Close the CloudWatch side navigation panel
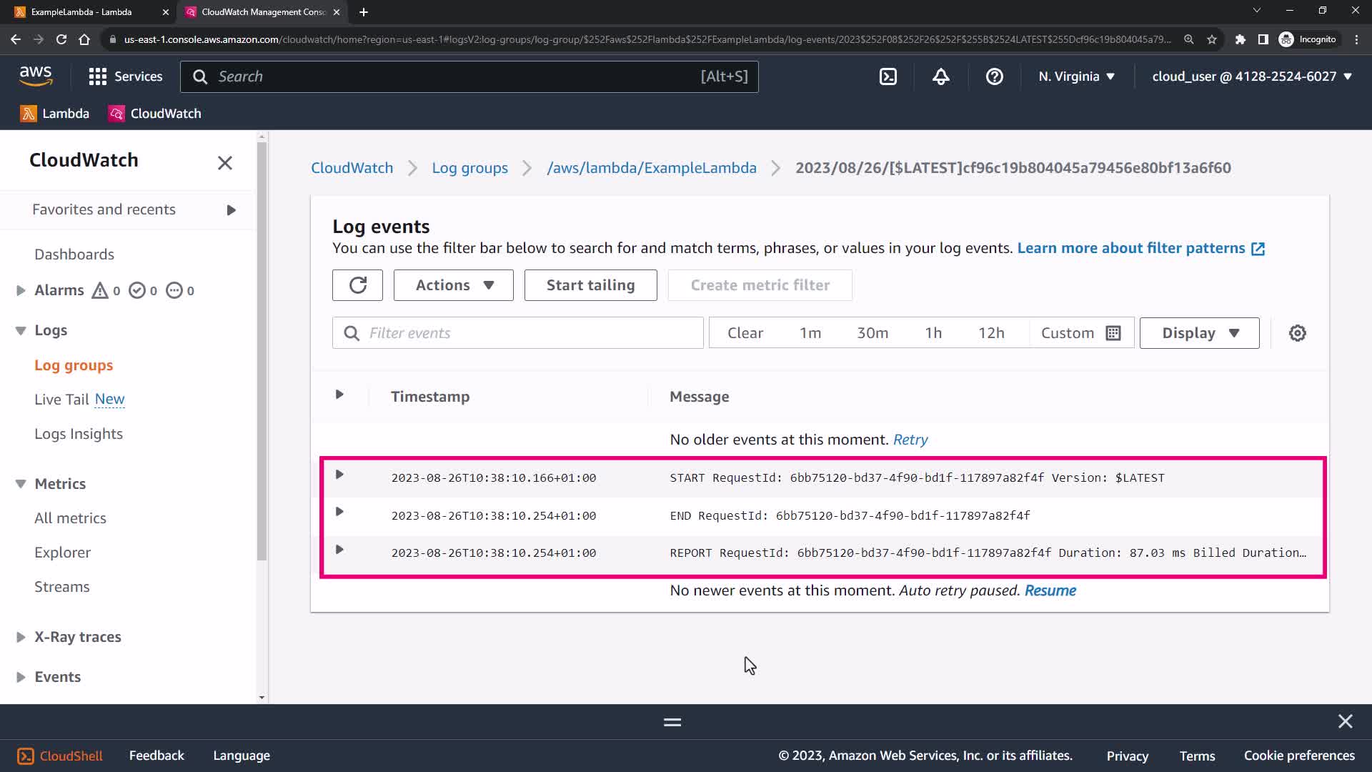The width and height of the screenshot is (1372, 772). (225, 163)
